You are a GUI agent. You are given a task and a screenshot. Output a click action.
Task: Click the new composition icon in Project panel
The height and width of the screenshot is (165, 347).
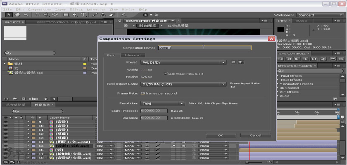(x=24, y=99)
